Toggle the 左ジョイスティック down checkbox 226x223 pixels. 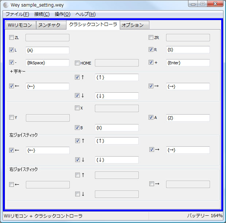pyautogui.click(x=77, y=159)
